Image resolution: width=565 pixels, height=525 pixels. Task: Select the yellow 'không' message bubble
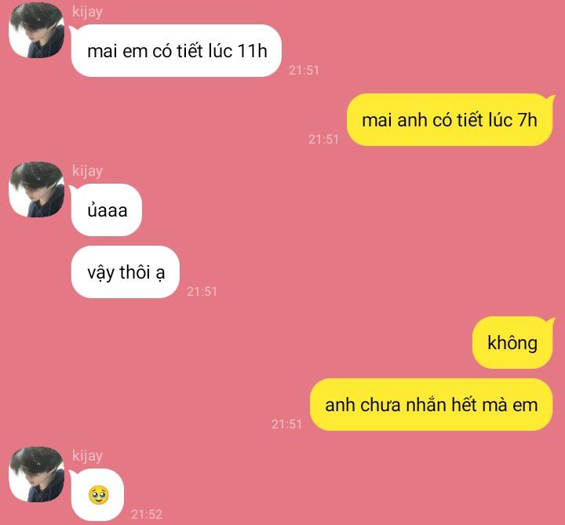click(x=512, y=343)
